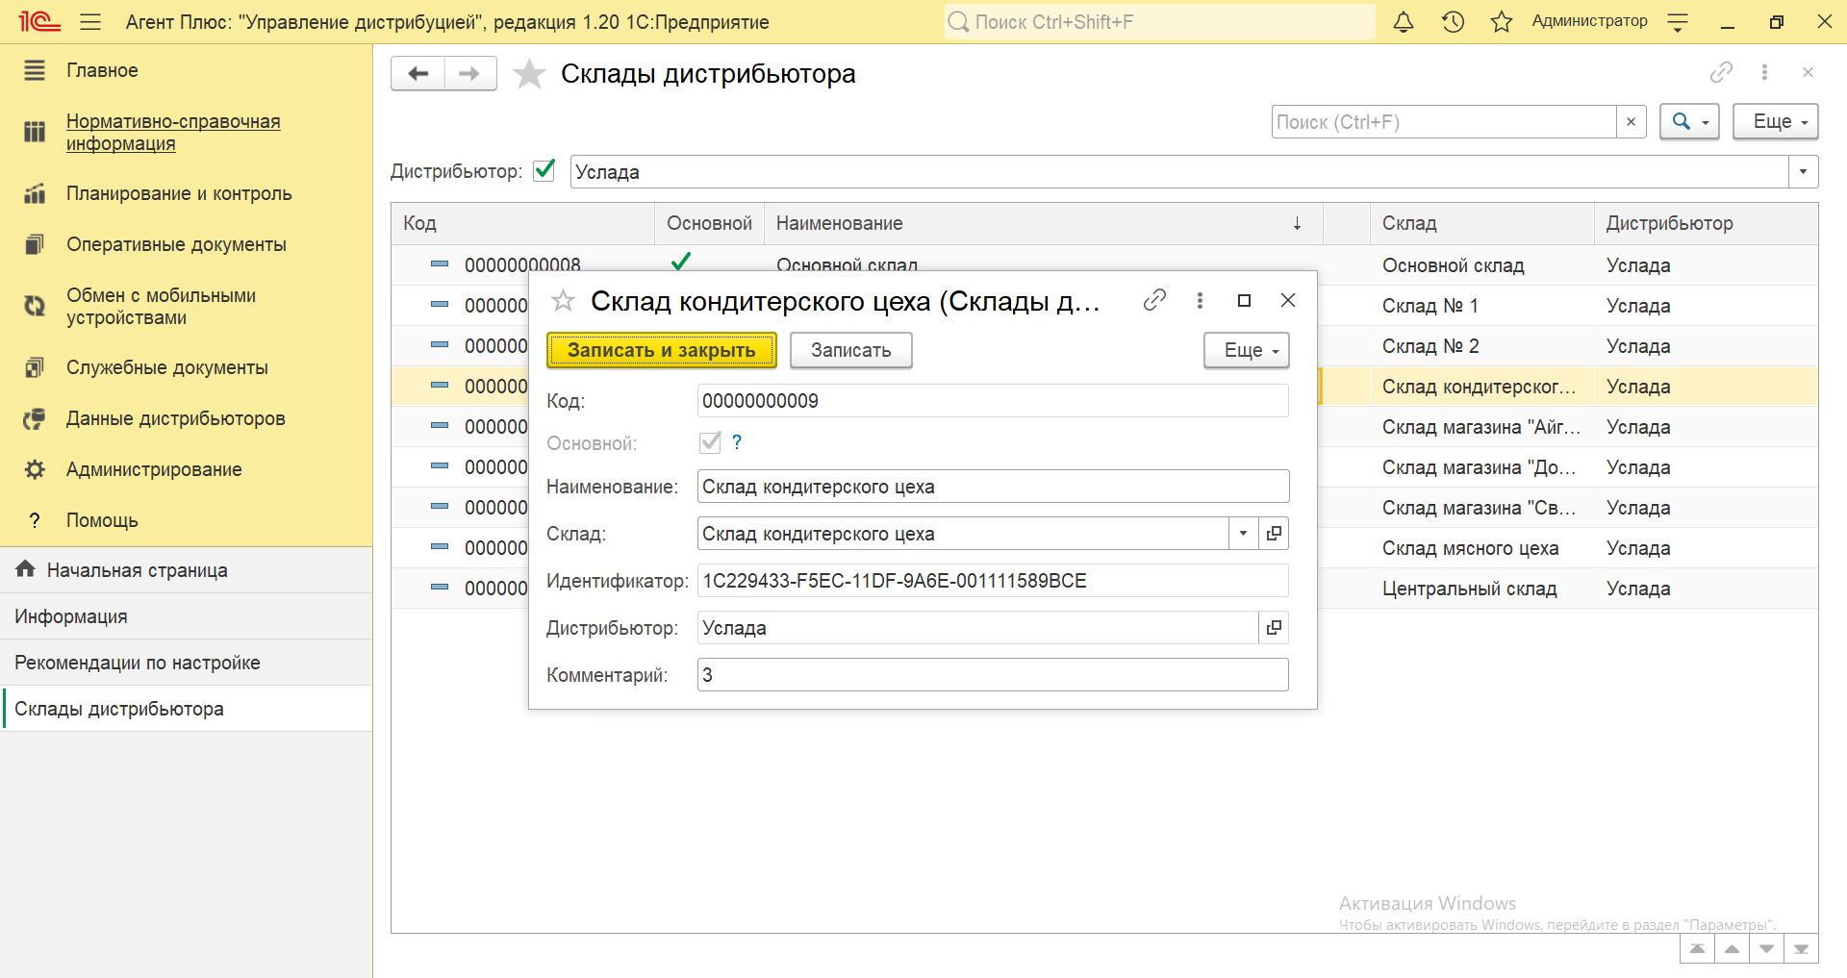Jump to list start arrow icon
Viewport: 1847px width, 978px height.
(1697, 948)
